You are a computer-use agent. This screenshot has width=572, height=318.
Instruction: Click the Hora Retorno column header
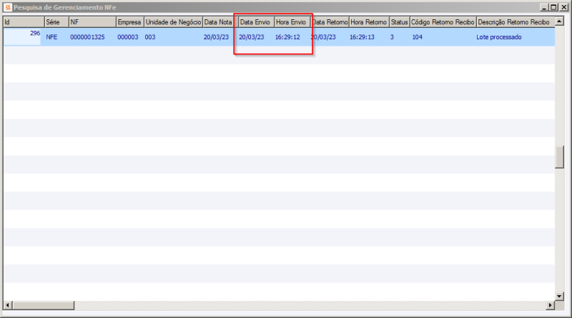pyautogui.click(x=369, y=22)
